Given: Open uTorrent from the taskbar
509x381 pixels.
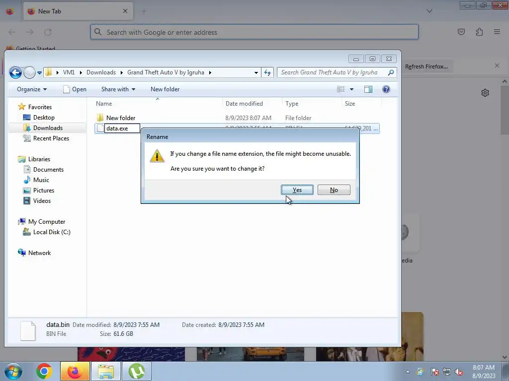Looking at the screenshot, I should (x=137, y=371).
